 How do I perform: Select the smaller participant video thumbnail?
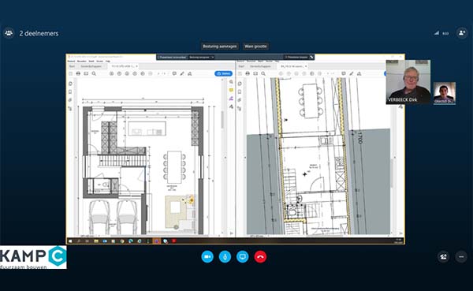(x=445, y=93)
